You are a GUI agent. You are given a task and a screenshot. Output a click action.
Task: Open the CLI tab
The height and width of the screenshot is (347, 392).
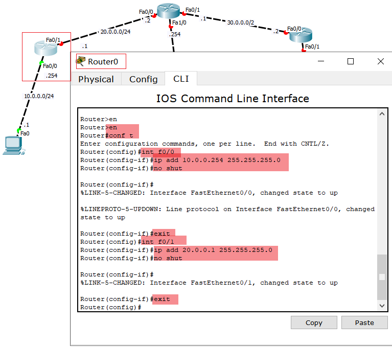pyautogui.click(x=181, y=79)
